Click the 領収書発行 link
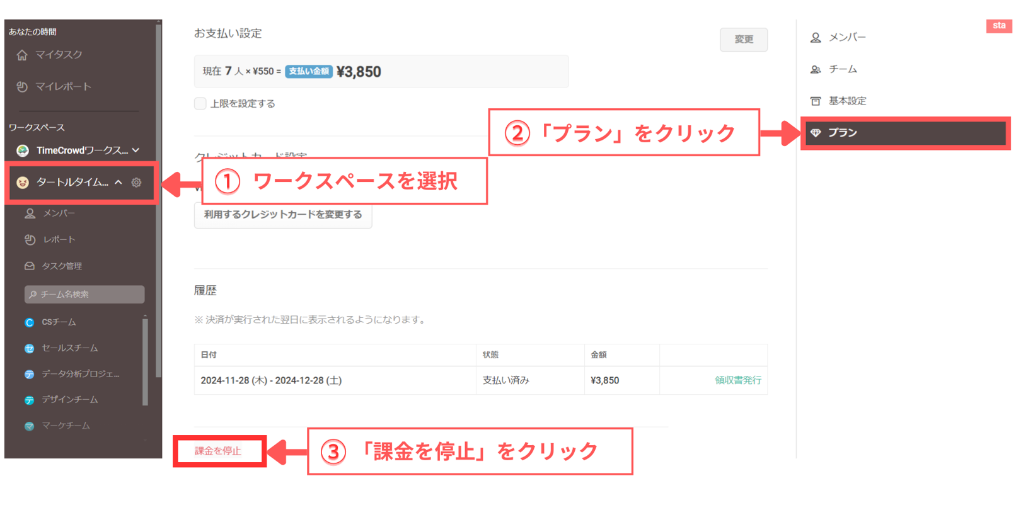Viewport: 1016px width, 510px height. pyautogui.click(x=738, y=380)
